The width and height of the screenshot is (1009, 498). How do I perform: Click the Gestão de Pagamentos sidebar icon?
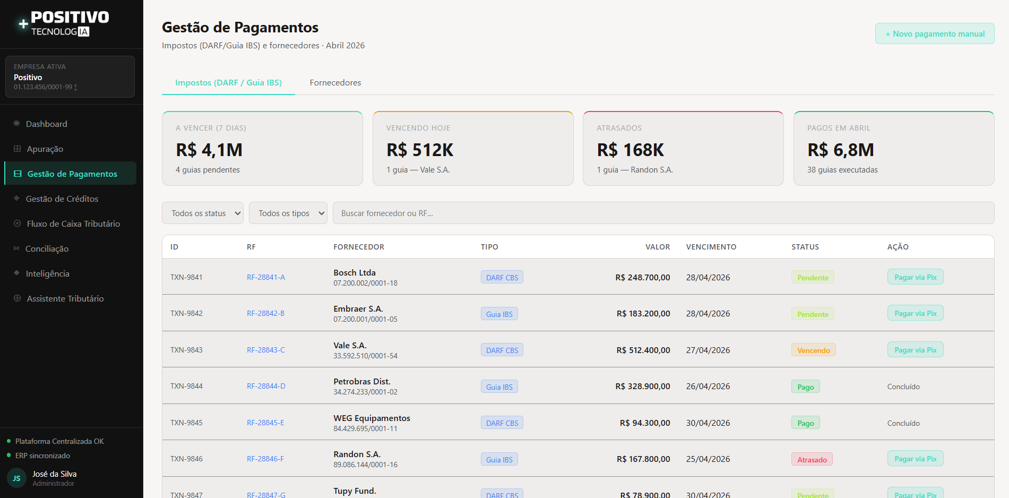click(18, 174)
